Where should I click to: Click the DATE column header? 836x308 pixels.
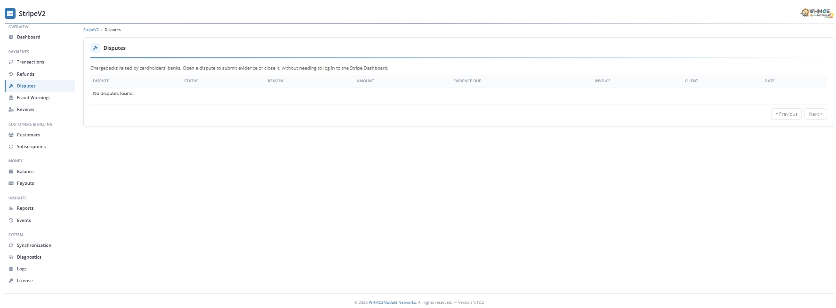pos(770,81)
